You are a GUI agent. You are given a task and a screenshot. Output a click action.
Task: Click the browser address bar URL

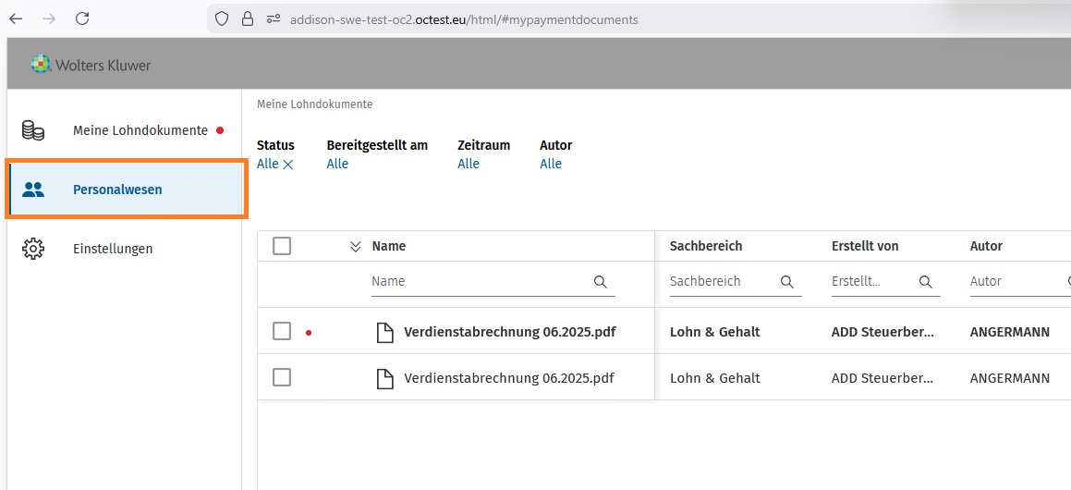pyautogui.click(x=464, y=19)
